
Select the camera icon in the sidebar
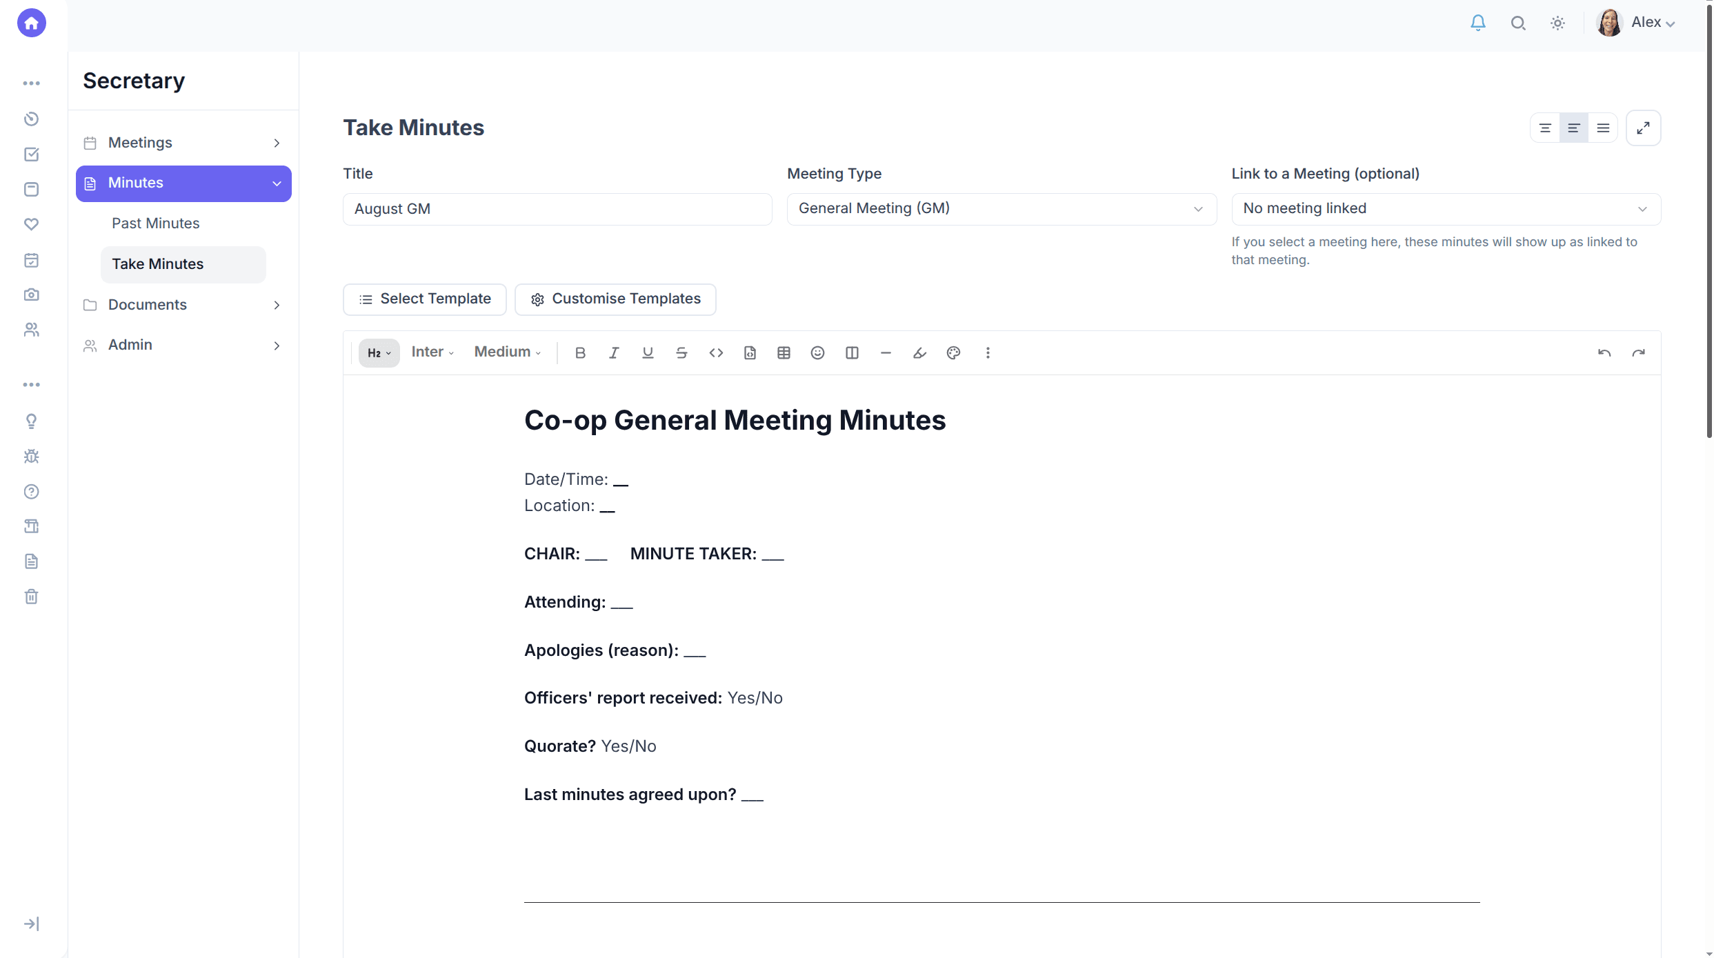pos(32,295)
